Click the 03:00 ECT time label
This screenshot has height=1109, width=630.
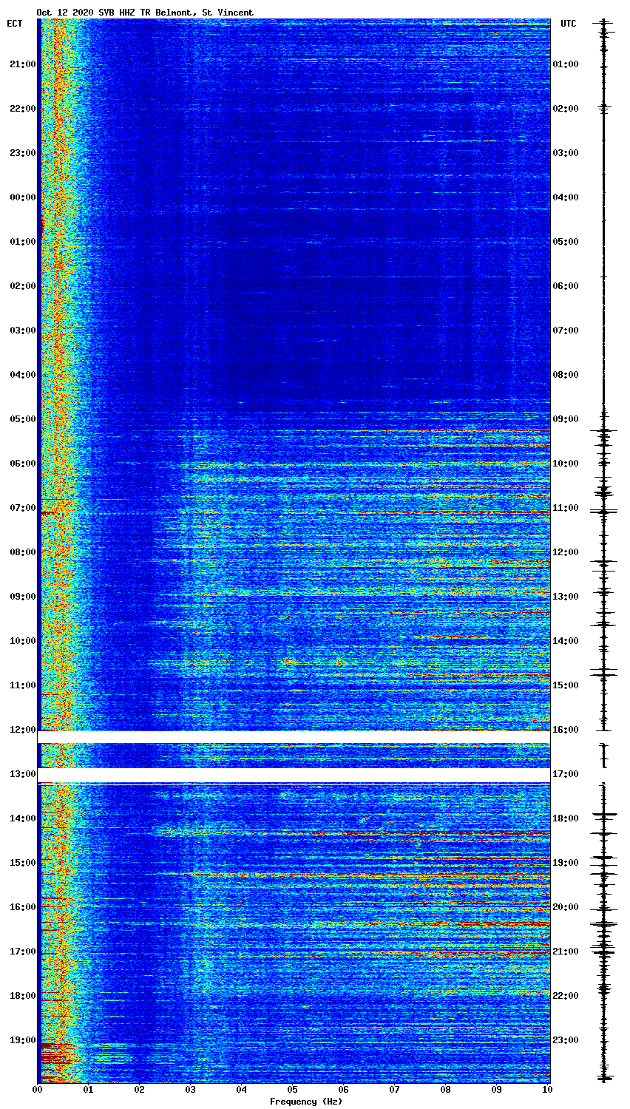[x=23, y=330]
